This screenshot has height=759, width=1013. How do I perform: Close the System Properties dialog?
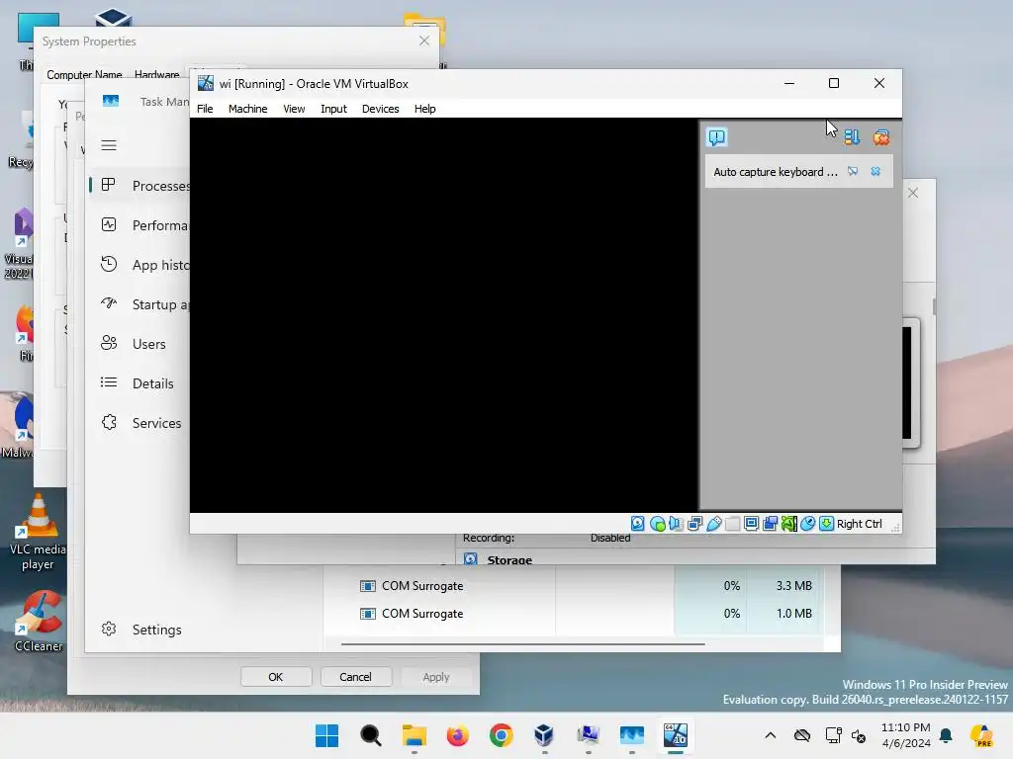[x=423, y=41]
